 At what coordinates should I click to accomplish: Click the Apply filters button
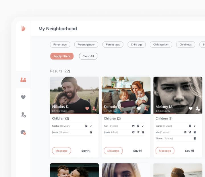tap(62, 56)
